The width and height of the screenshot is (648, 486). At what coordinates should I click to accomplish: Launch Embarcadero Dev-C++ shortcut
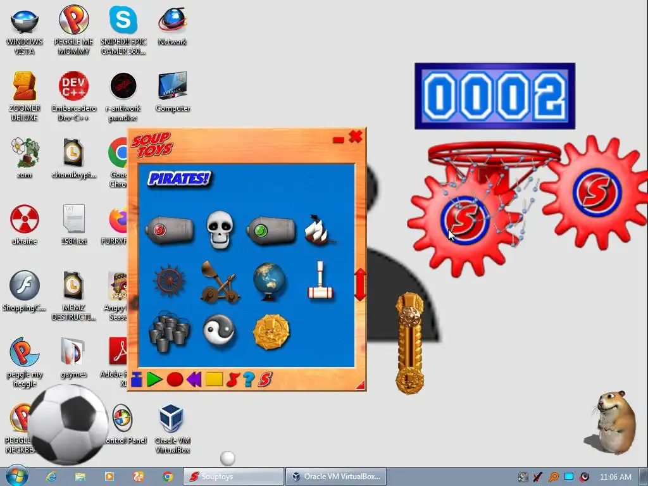pos(73,97)
